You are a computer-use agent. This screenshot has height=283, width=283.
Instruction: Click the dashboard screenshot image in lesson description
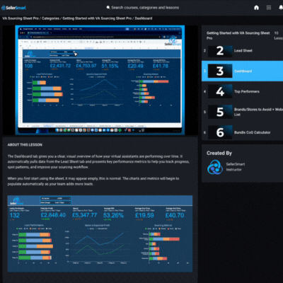click(x=100, y=233)
